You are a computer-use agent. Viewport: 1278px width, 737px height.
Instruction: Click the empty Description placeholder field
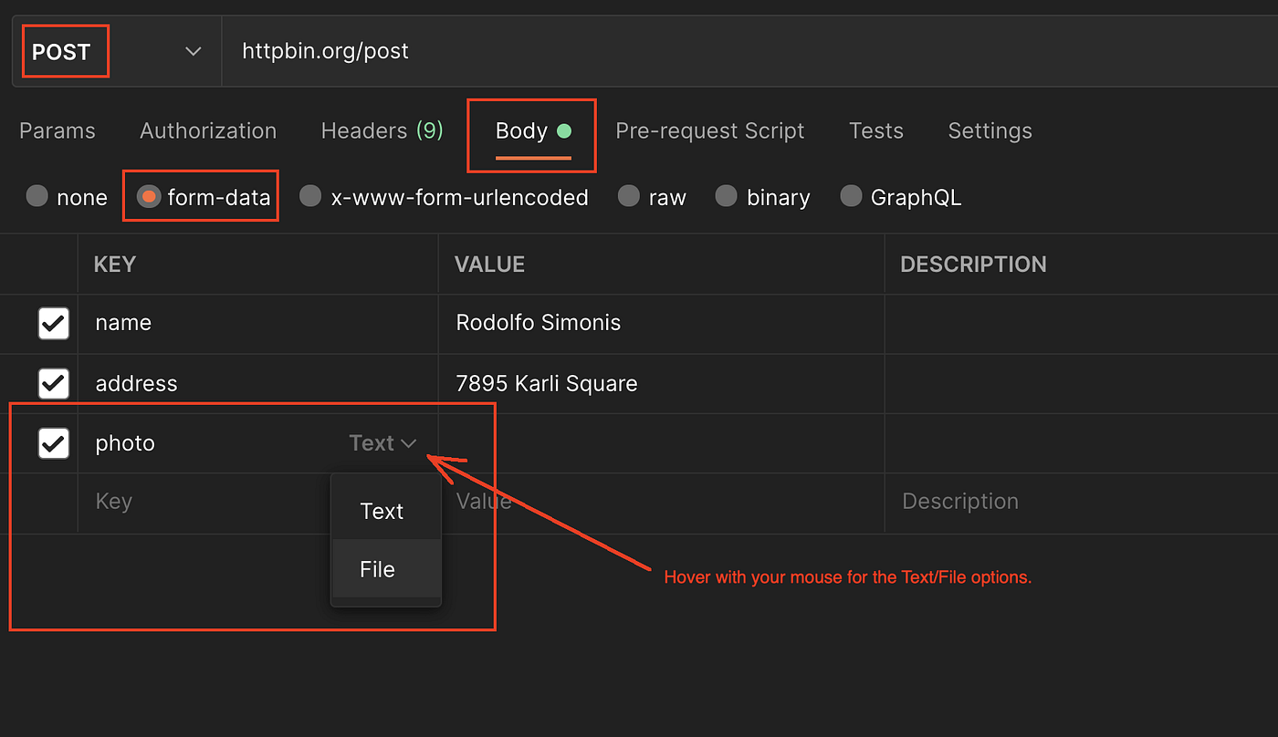[1082, 503]
